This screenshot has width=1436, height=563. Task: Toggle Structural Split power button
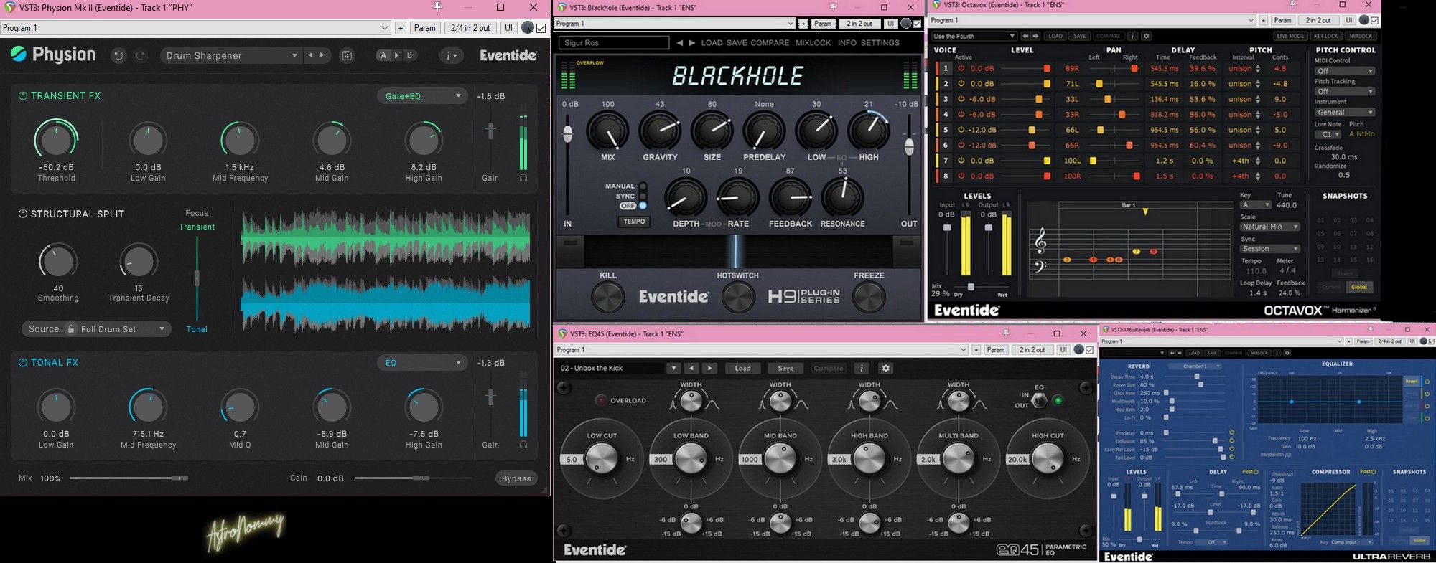point(23,214)
